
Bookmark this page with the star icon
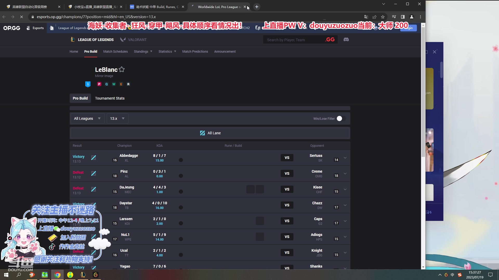tap(383, 17)
